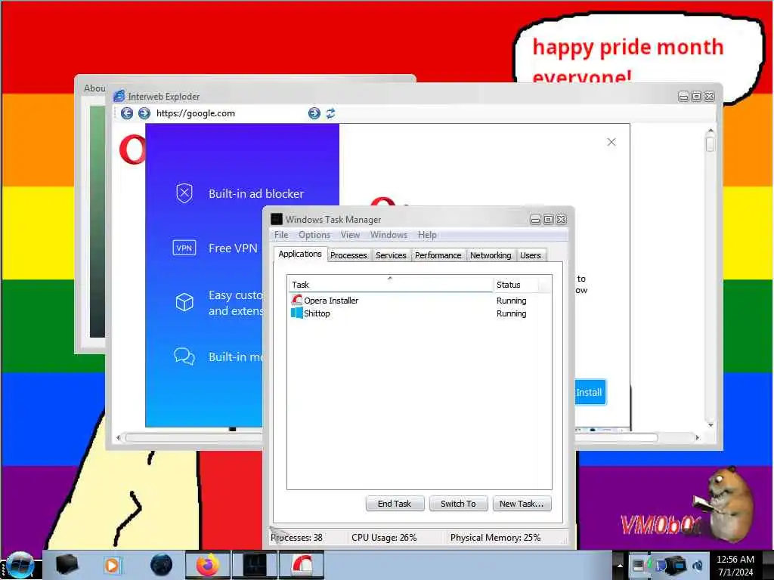Screen dimensions: 774x580
Task: Click the Interweb Exploder title icon
Action: tap(119, 96)
